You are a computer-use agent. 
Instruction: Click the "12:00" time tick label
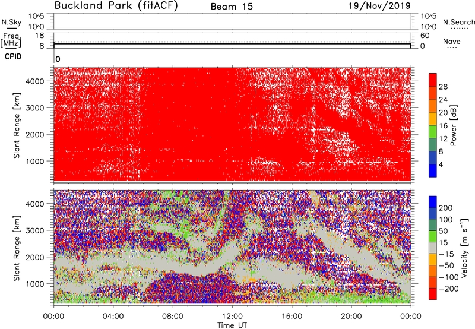pyautogui.click(x=232, y=317)
